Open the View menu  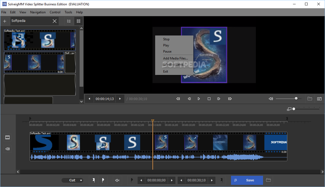23,12
